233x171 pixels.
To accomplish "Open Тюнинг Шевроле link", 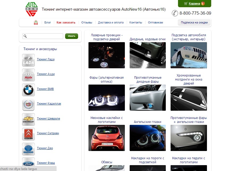I will pyautogui.click(x=48, y=118).
